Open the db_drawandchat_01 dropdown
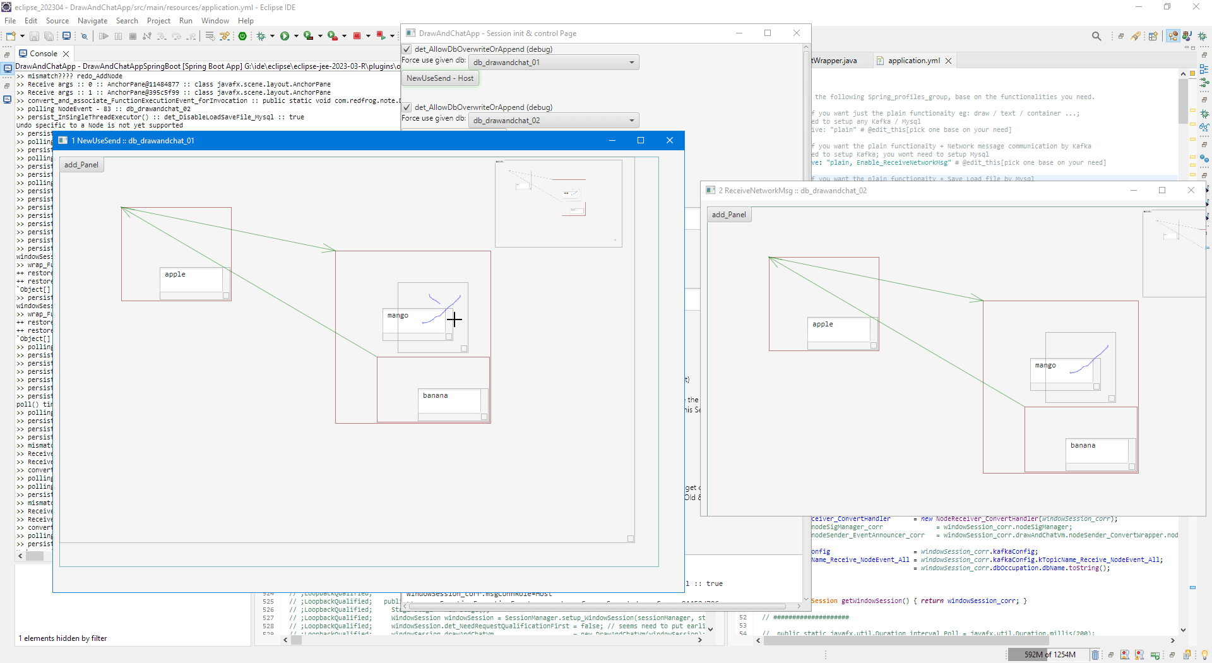The height and width of the screenshot is (663, 1212). point(554,63)
